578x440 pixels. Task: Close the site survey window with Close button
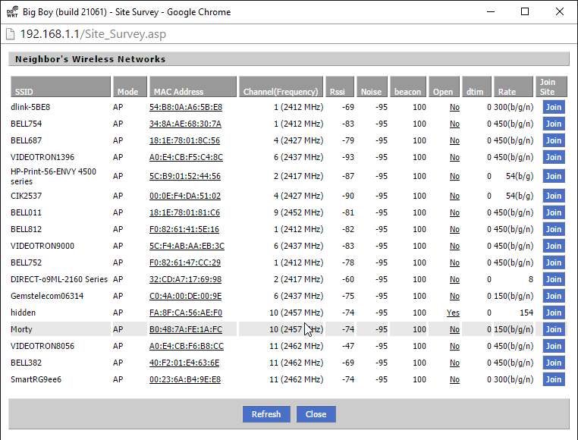pyautogui.click(x=316, y=414)
